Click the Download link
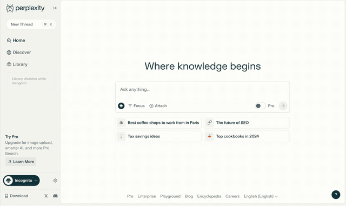346x206 pixels. coord(17,196)
